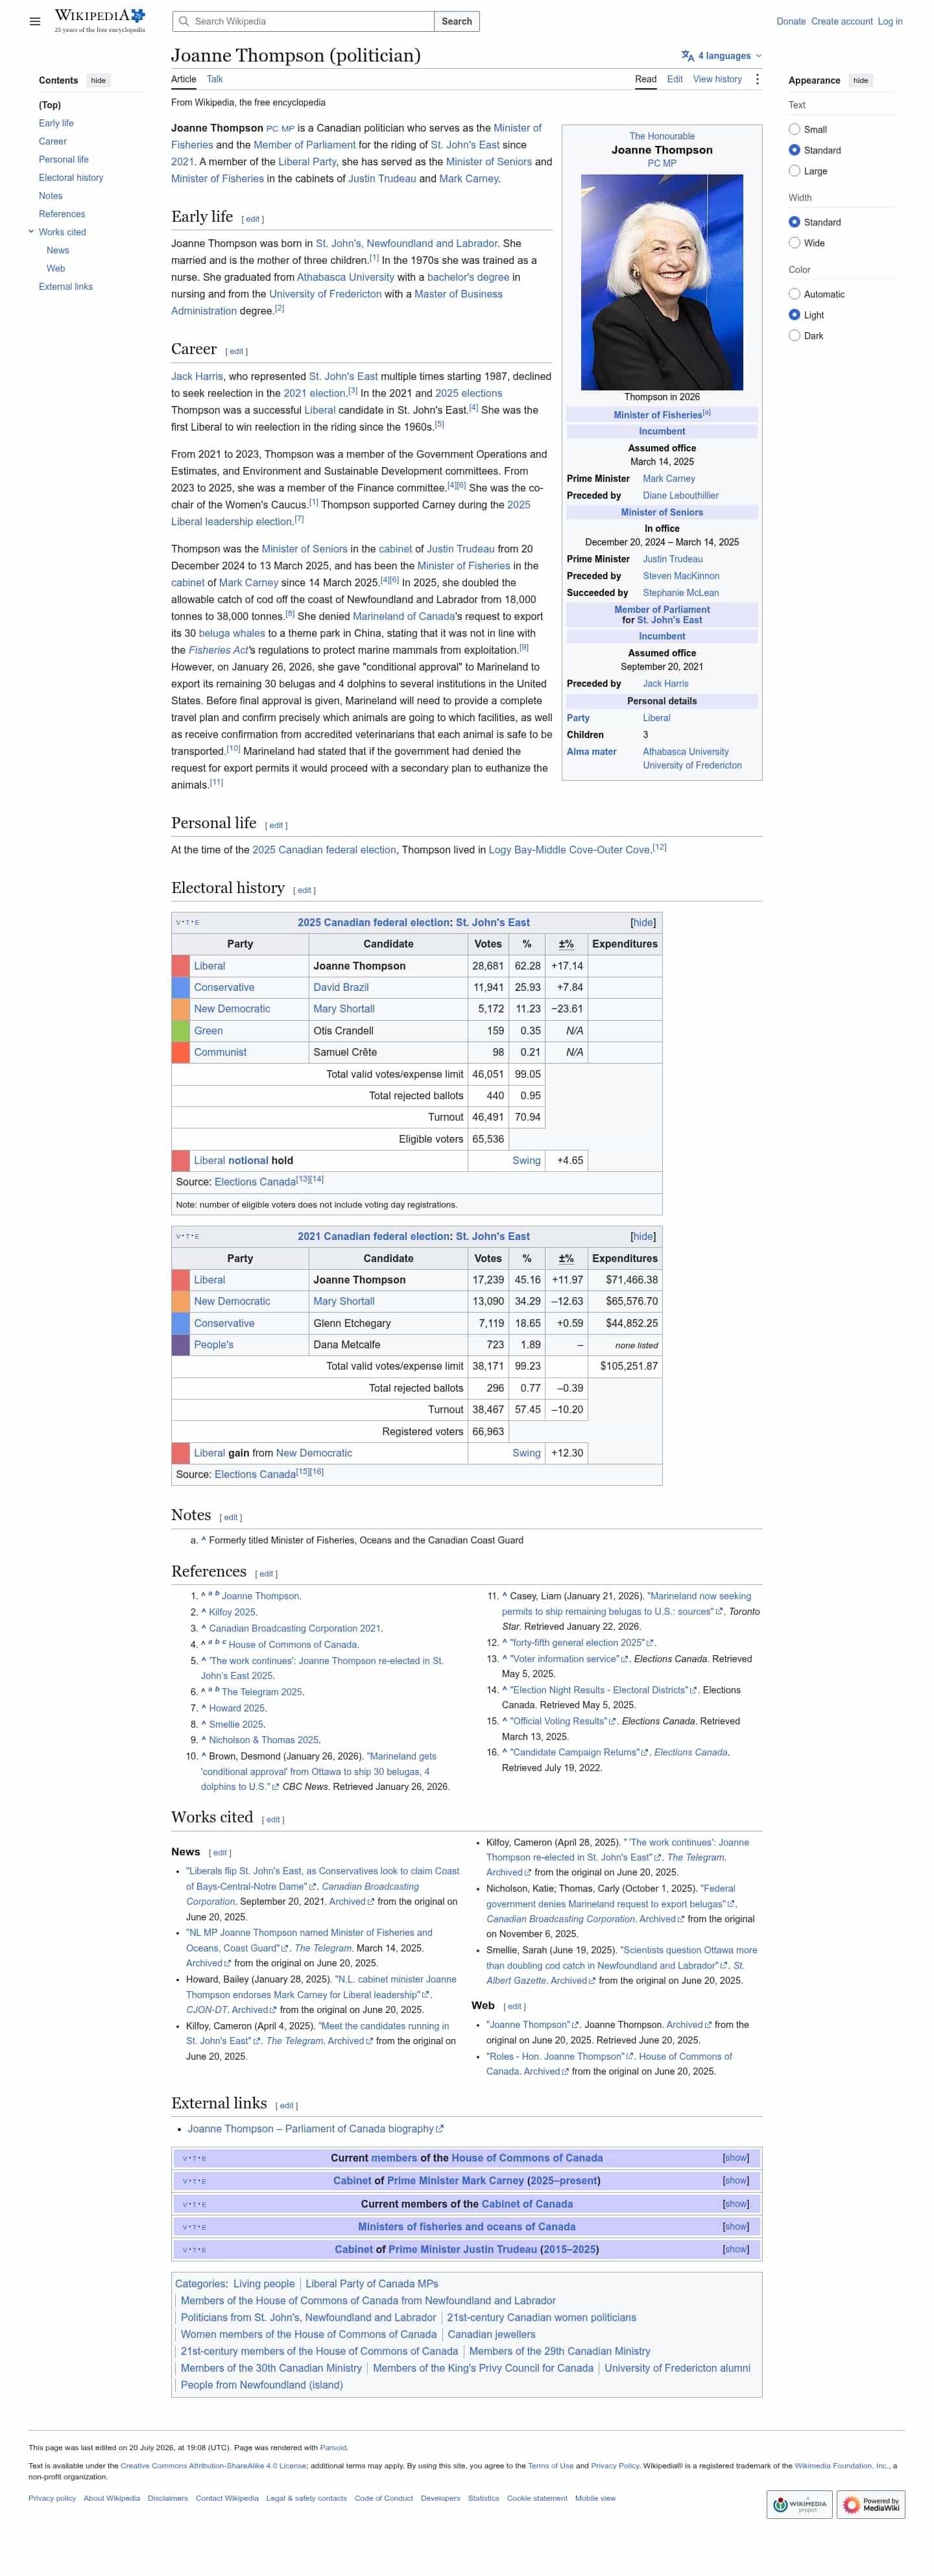Open Mary Shortall link in 2021 table
This screenshot has height=2576, width=934.
344,1302
